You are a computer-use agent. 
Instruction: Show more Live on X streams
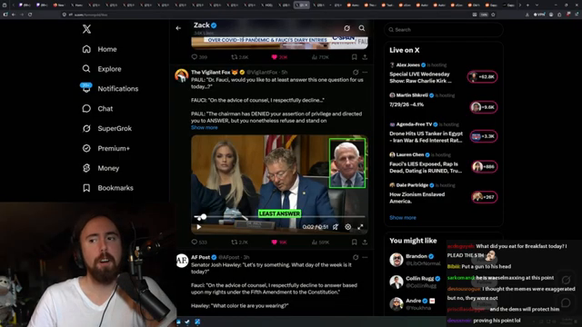click(x=403, y=218)
